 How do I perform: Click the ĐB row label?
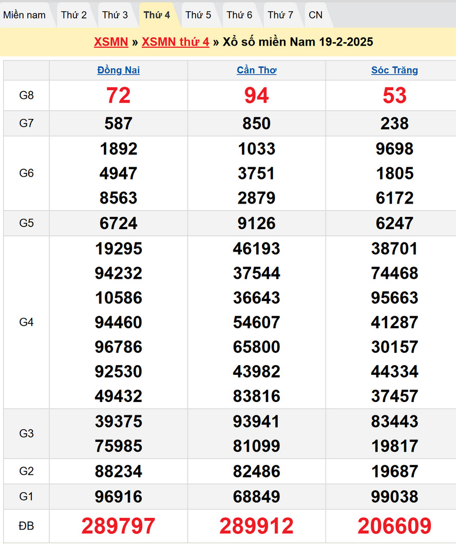point(26,526)
